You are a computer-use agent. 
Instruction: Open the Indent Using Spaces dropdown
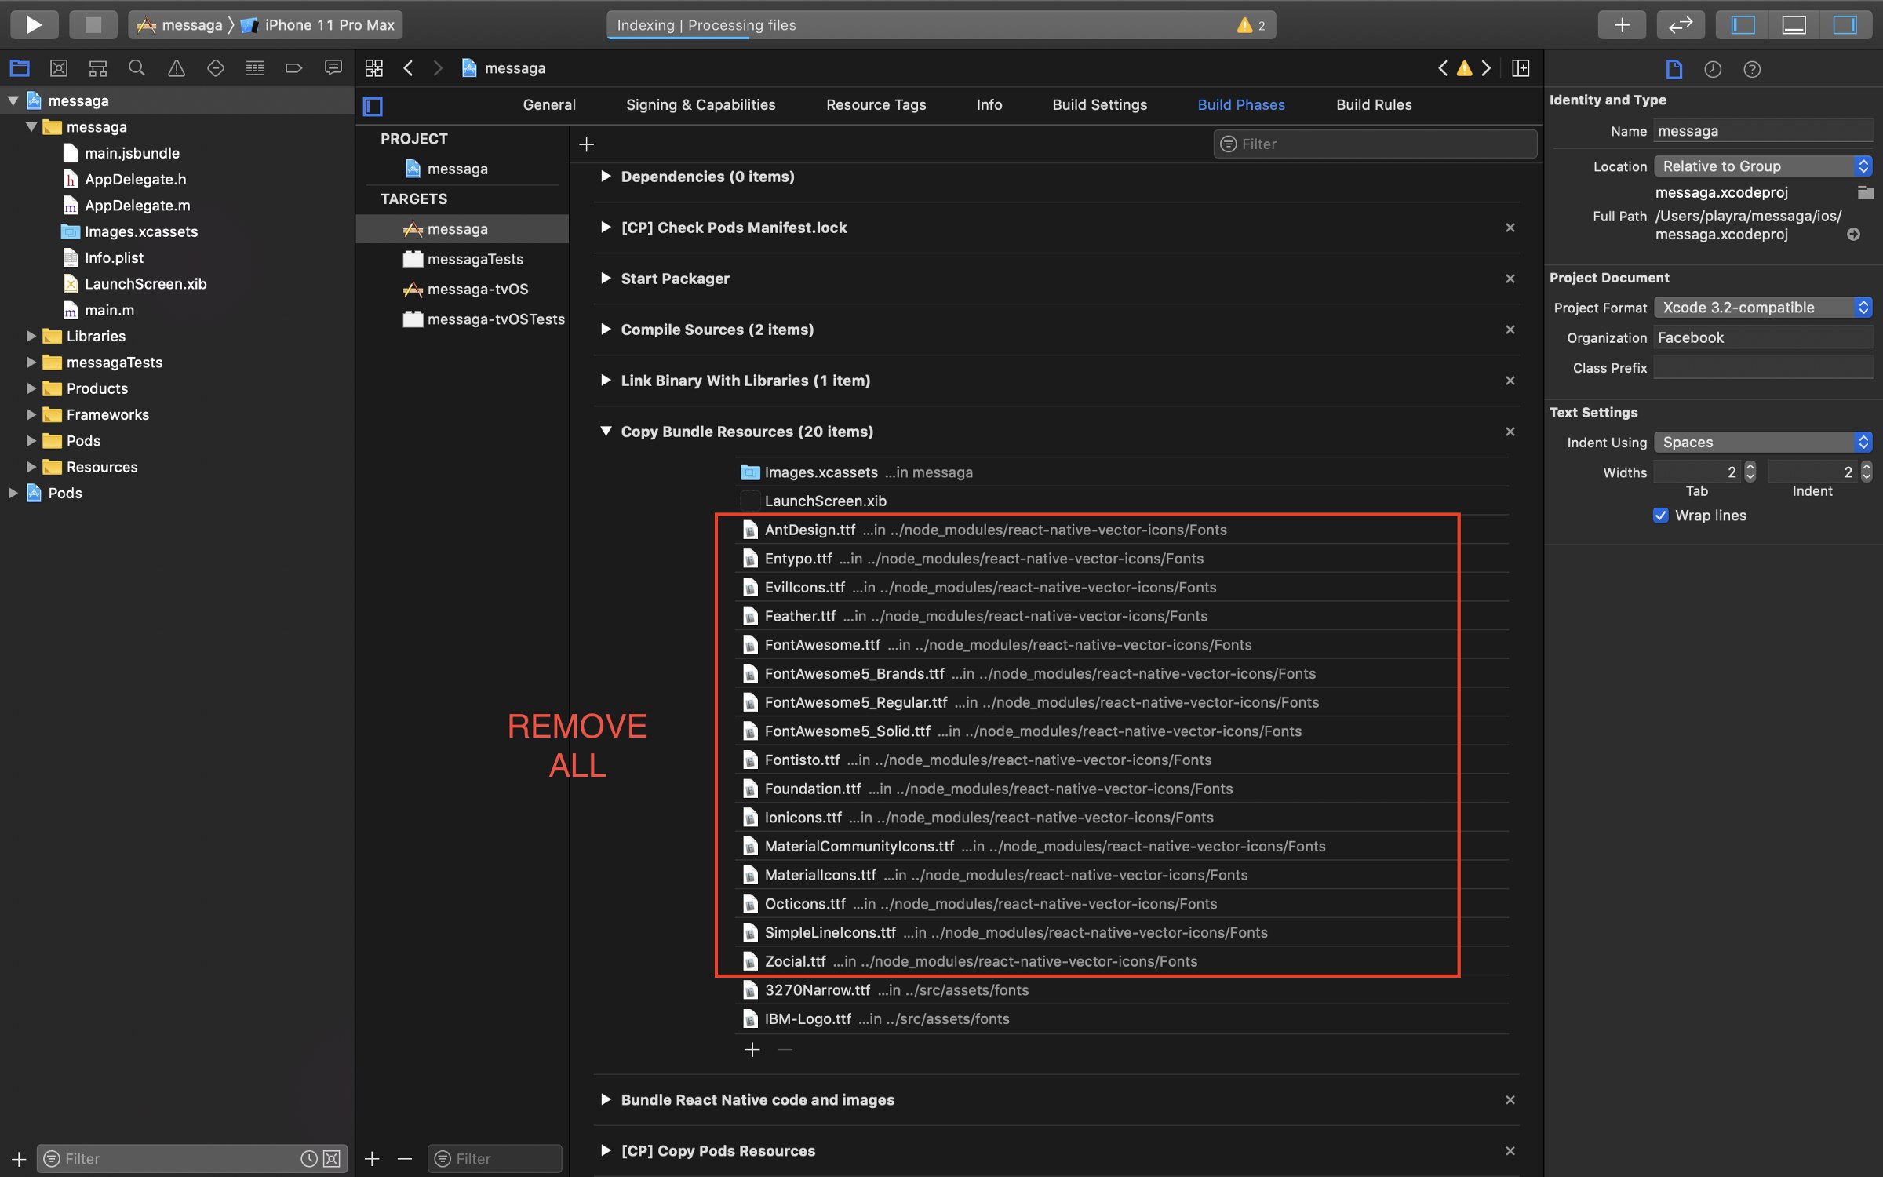tap(1763, 443)
